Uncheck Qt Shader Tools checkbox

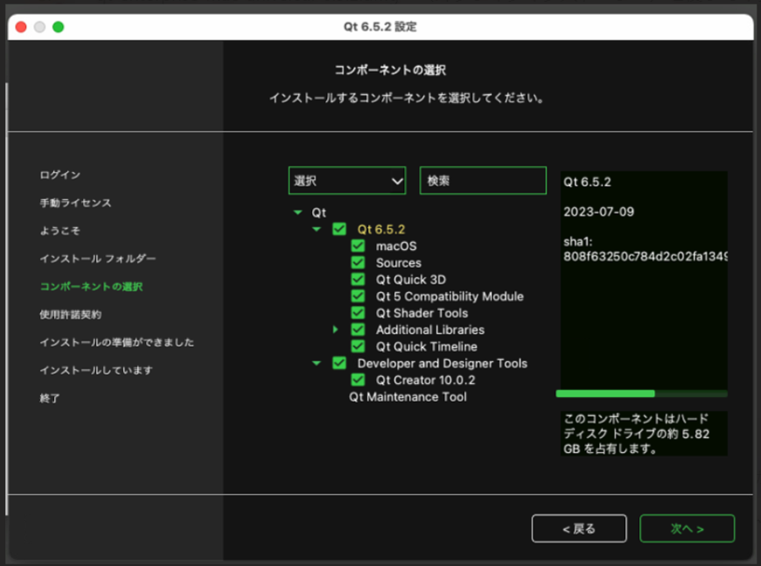click(x=358, y=313)
